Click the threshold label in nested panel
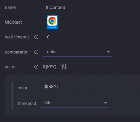Image resolution: width=140 pixels, height=122 pixels. 27,103
